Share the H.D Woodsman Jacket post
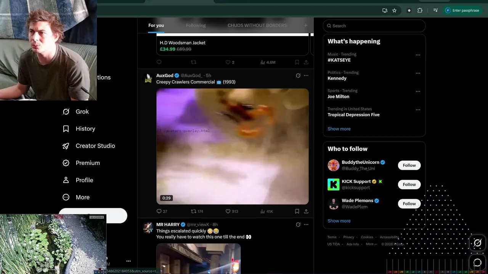488x274 pixels. click(x=306, y=62)
